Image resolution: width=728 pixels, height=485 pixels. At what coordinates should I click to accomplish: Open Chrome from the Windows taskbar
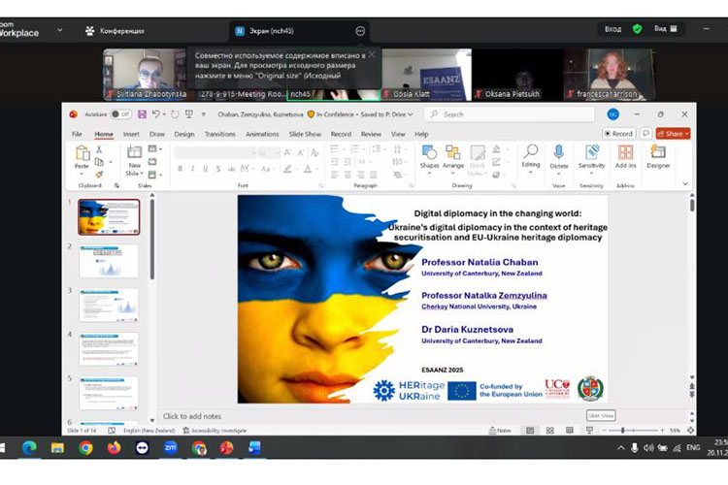click(85, 448)
